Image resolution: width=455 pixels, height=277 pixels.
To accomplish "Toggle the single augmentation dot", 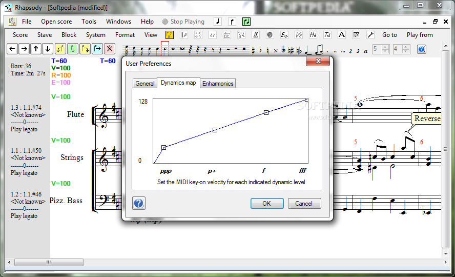I will (x=327, y=52).
